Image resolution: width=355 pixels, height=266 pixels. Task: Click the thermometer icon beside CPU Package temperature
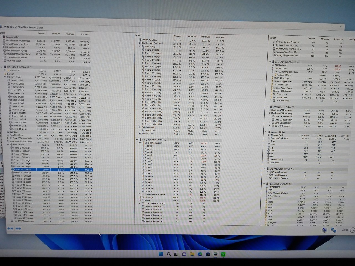tap(273, 65)
